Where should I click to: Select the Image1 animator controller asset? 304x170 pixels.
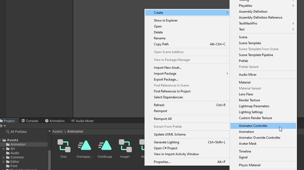(125, 146)
